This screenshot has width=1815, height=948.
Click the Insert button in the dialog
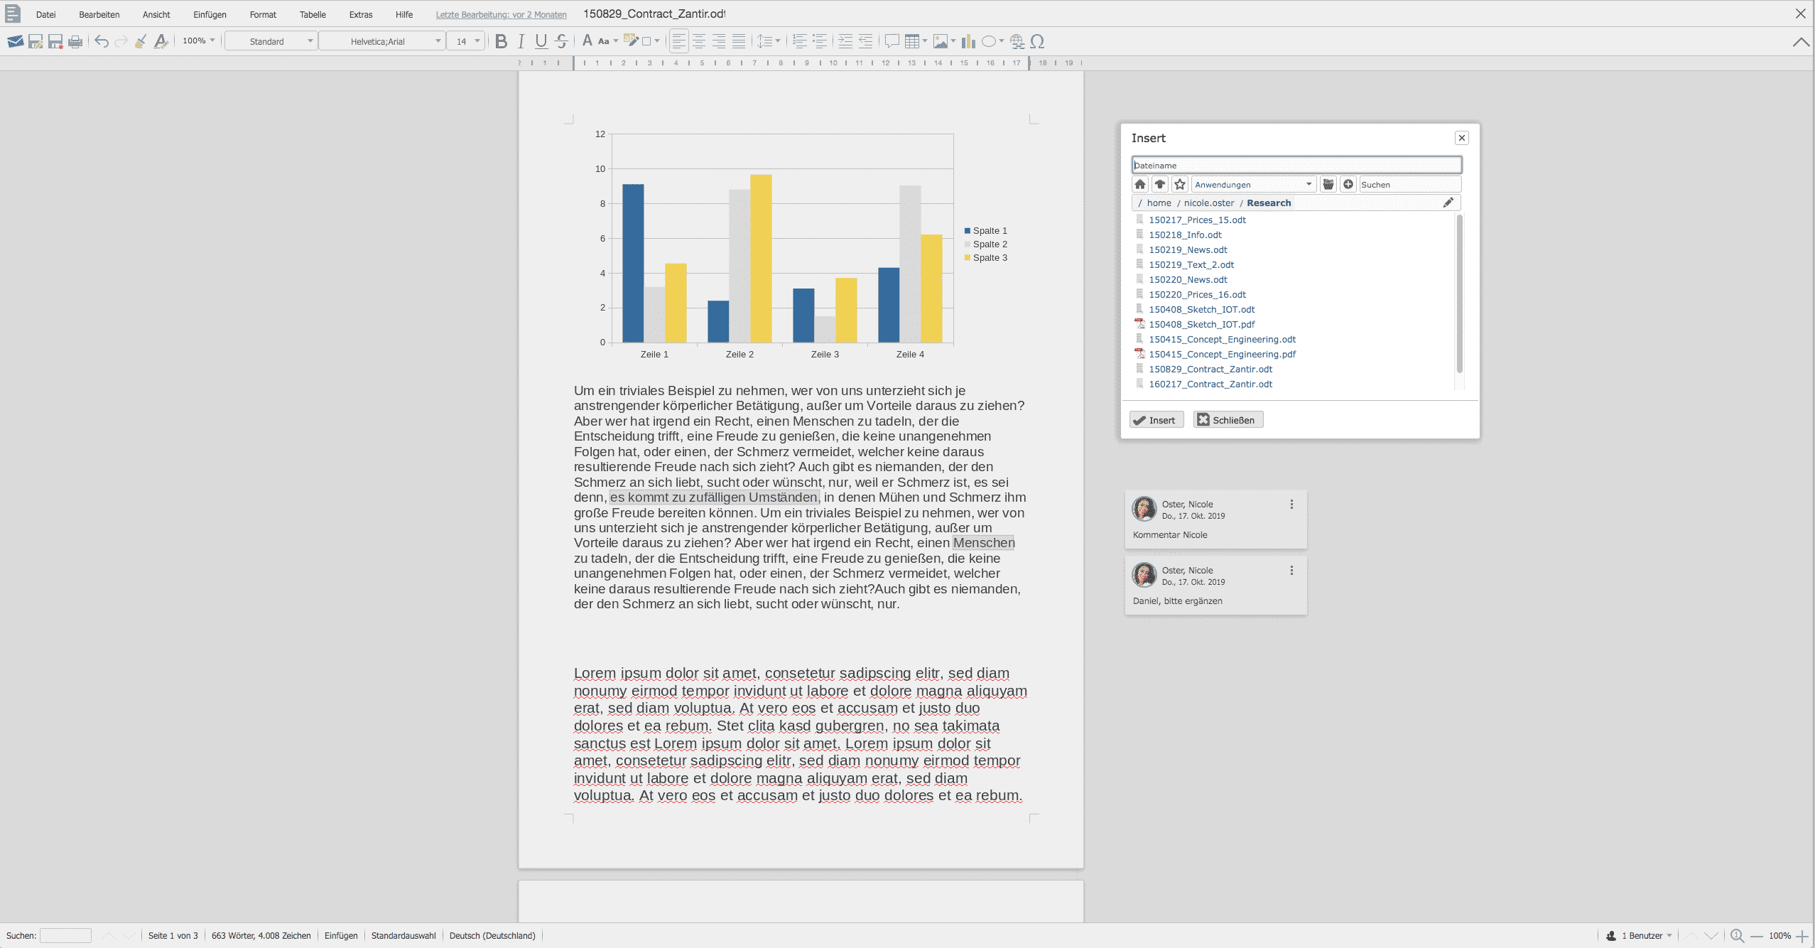[x=1155, y=419]
